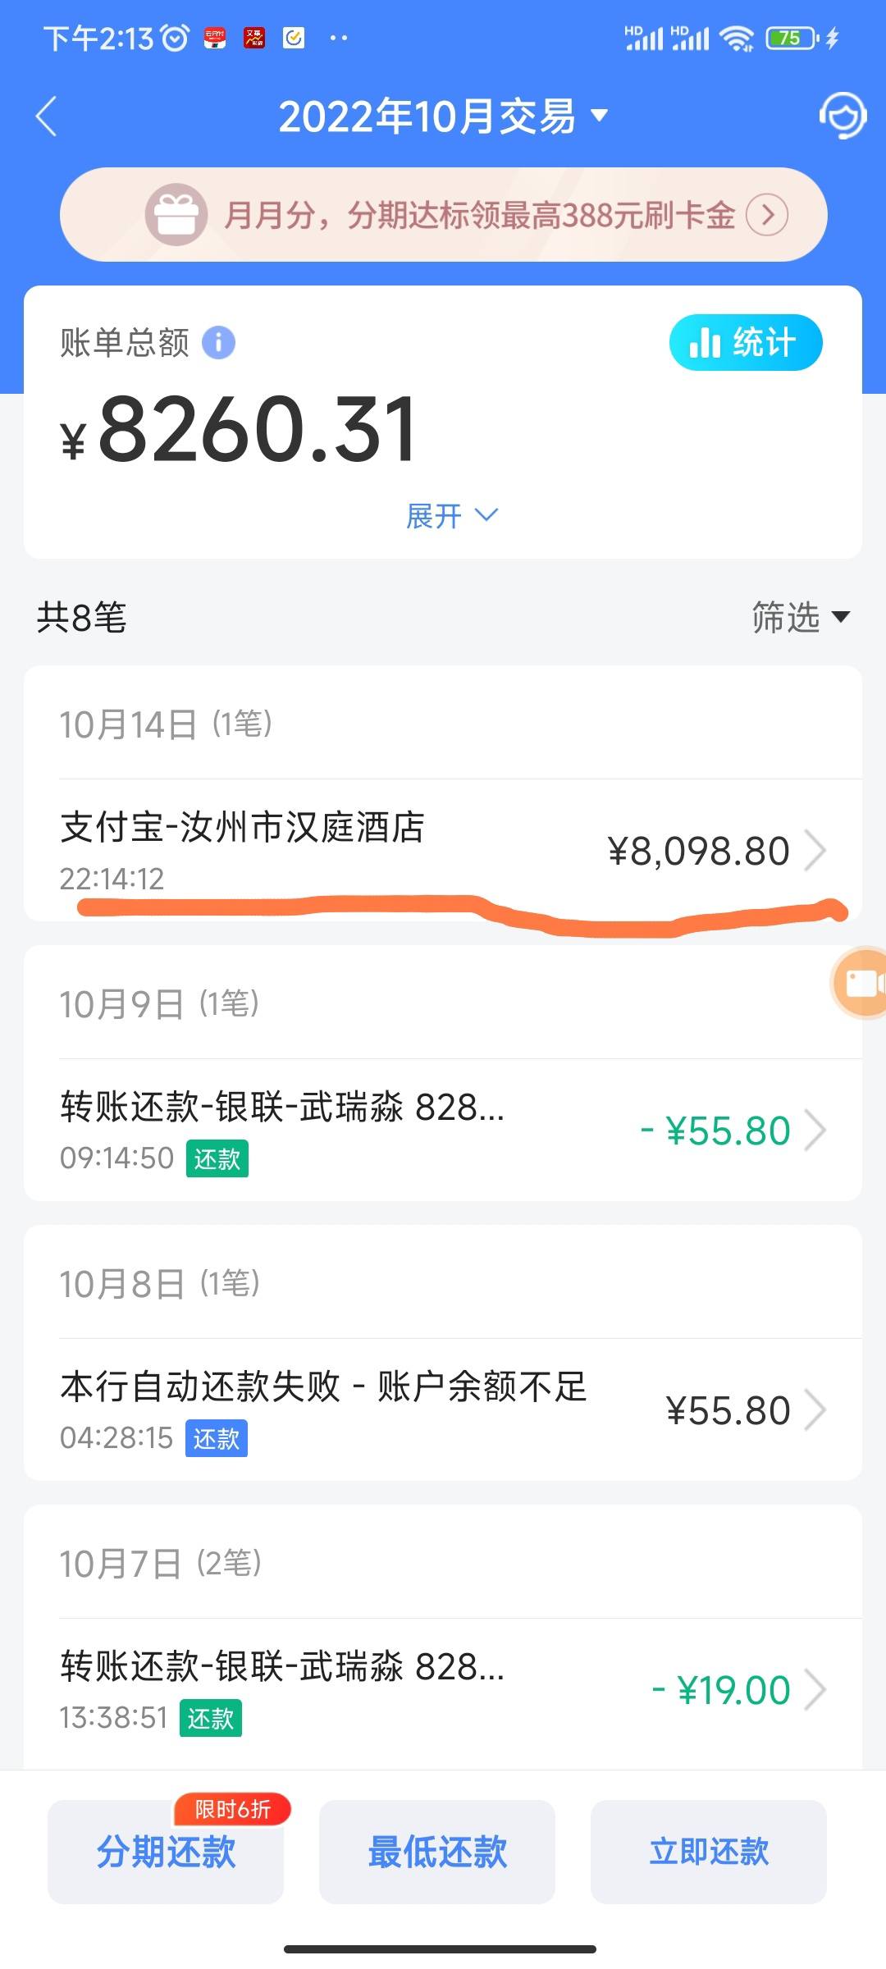Open the customer service headset icon

coord(843,115)
